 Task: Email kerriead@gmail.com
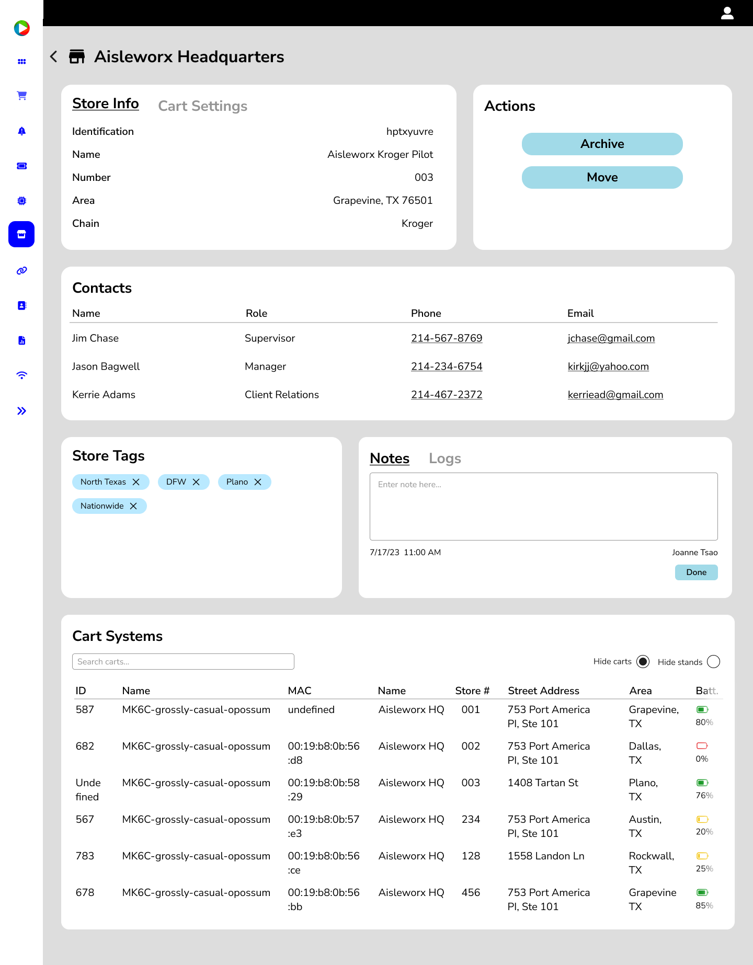coord(615,395)
